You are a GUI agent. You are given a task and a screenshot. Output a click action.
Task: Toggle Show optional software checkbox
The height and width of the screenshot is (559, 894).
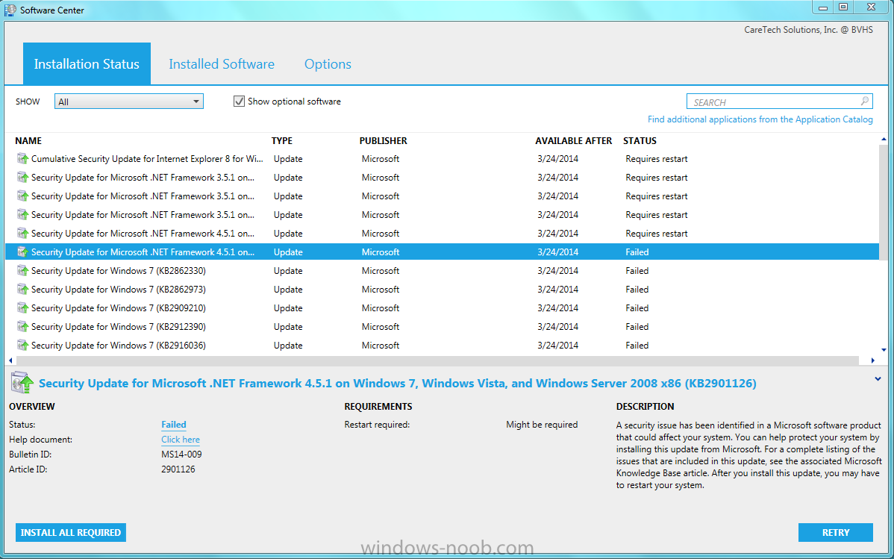[239, 102]
